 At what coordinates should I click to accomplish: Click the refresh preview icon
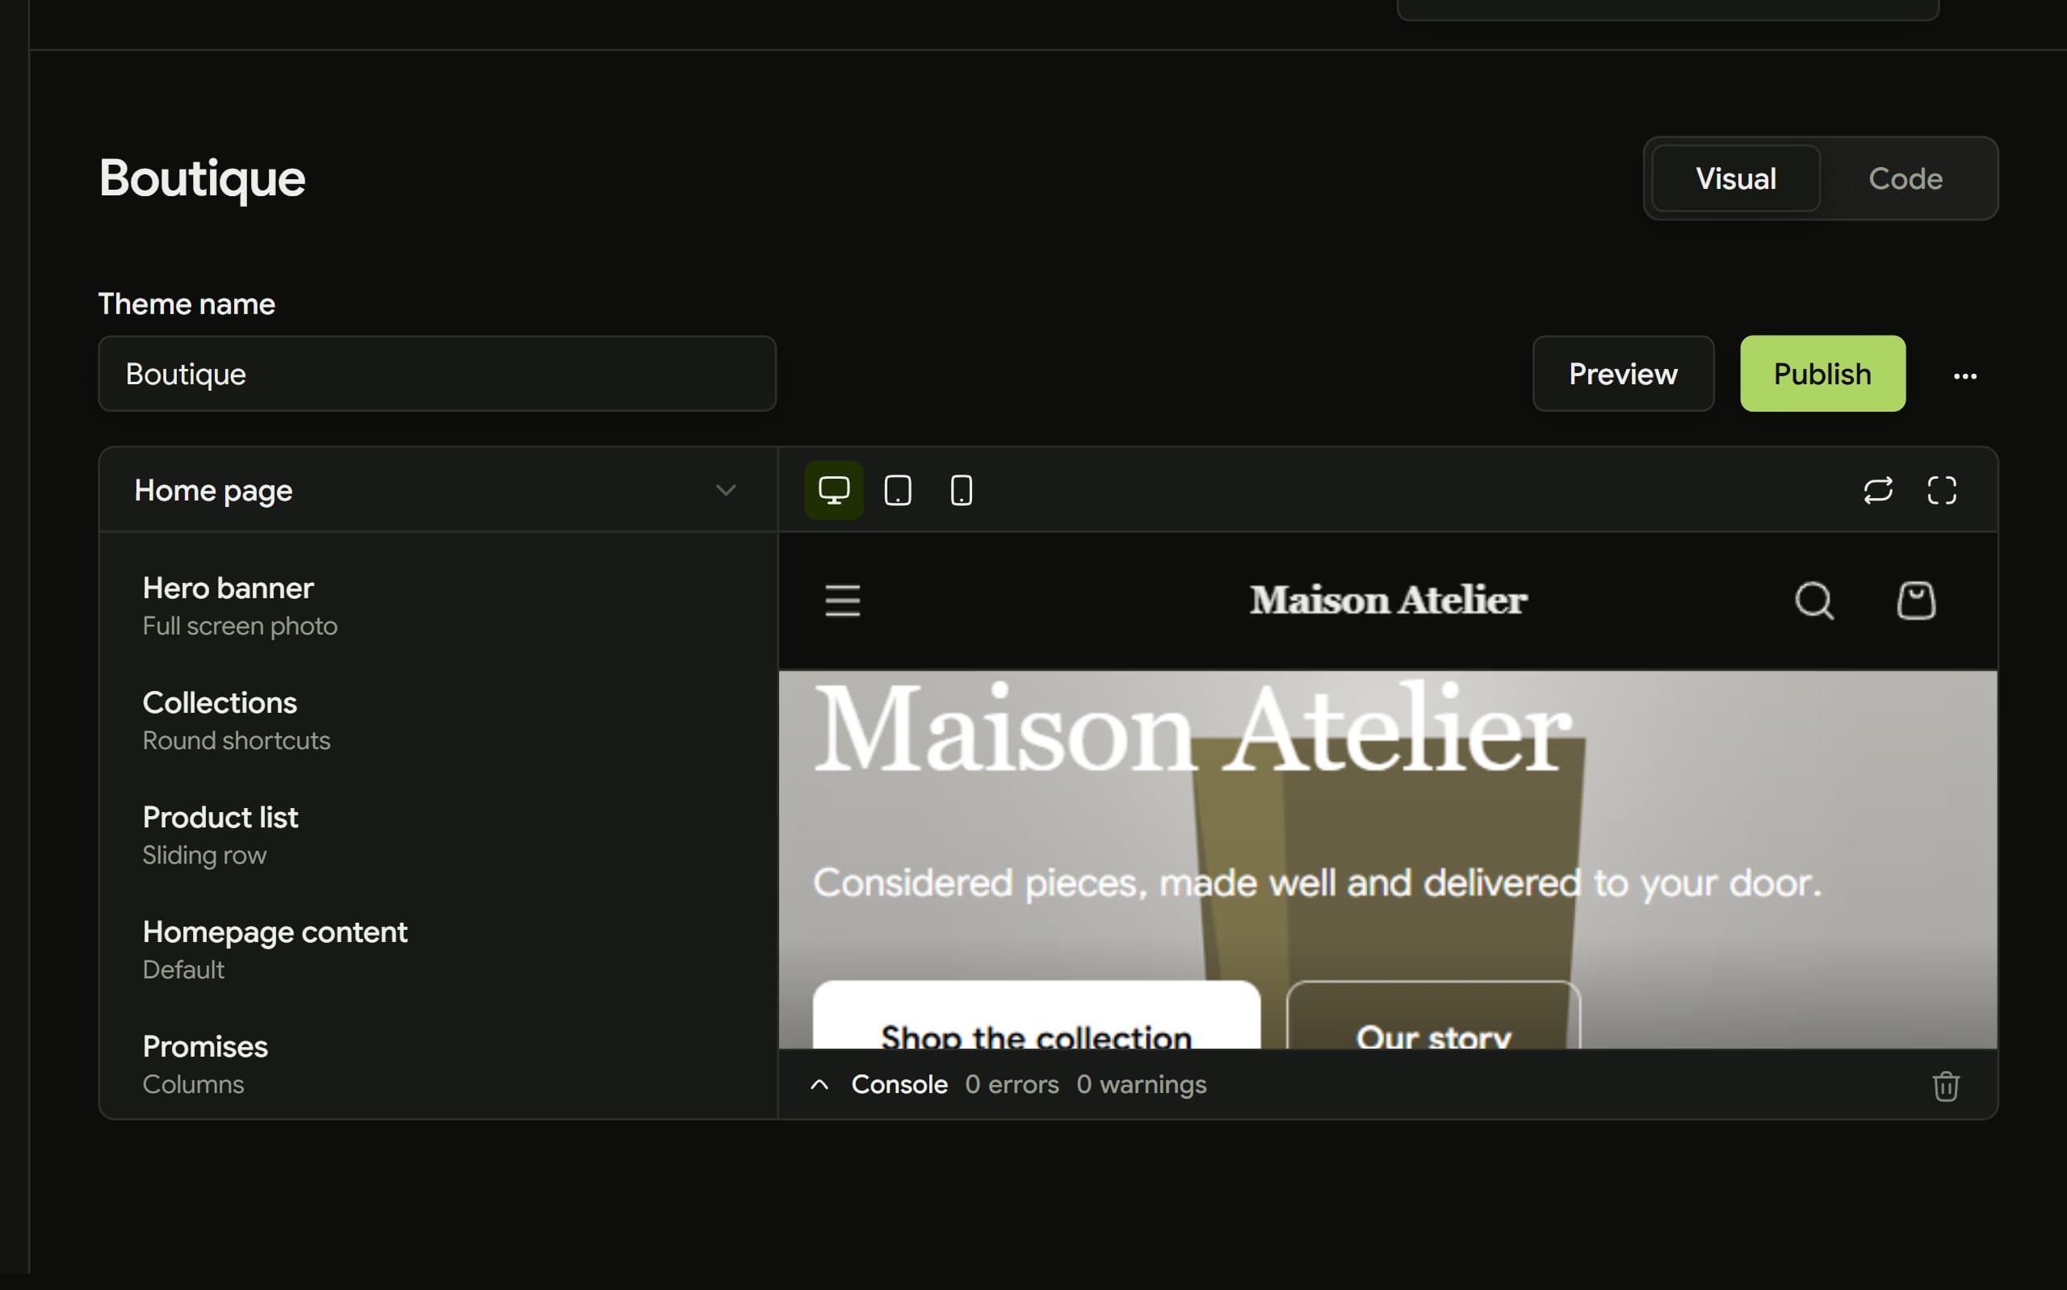1877,491
